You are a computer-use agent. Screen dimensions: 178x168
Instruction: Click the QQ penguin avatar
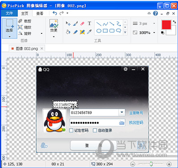coord(55,120)
